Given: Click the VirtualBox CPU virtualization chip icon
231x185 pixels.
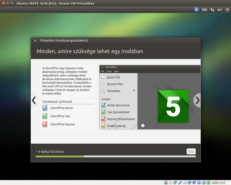Looking at the screenshot, I should [199, 183].
